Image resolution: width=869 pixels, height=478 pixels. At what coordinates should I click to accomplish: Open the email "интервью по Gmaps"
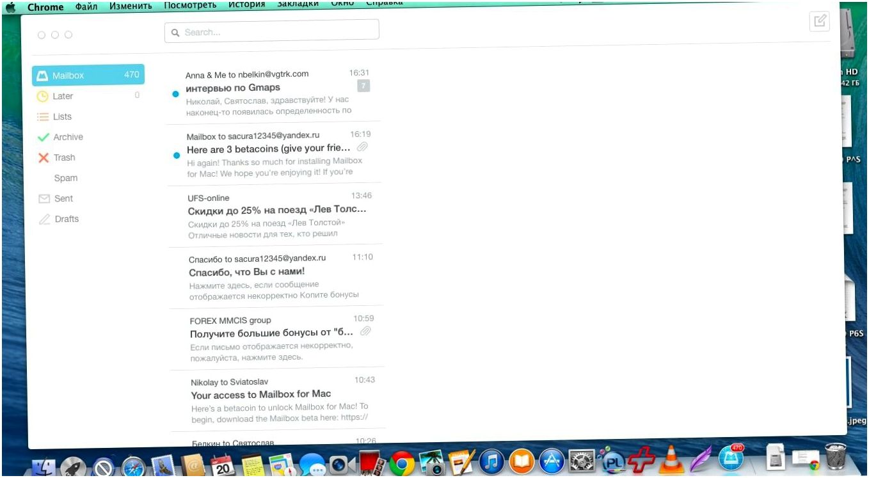(273, 92)
